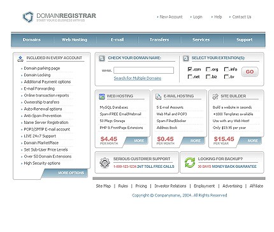Click the 30 Days Money Back Guarantee text

click(x=227, y=167)
